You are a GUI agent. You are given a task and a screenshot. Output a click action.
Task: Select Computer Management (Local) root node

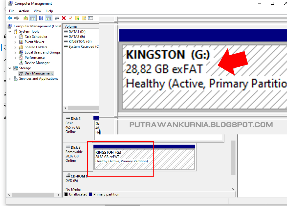37,26
